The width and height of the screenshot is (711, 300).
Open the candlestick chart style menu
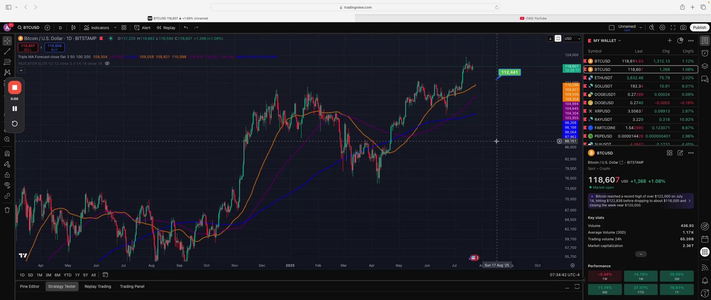coord(73,27)
